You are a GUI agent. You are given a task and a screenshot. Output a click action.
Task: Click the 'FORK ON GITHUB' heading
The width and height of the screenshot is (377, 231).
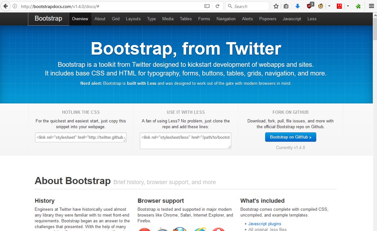(291, 112)
